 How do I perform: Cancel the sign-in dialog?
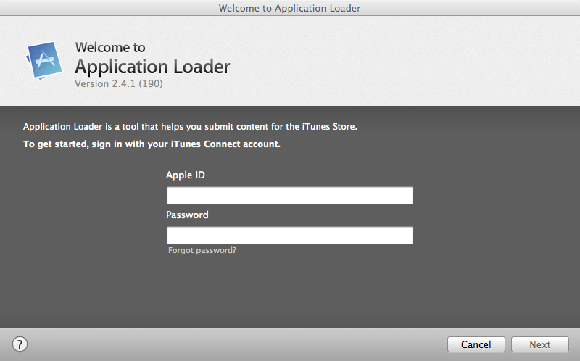pos(476,344)
